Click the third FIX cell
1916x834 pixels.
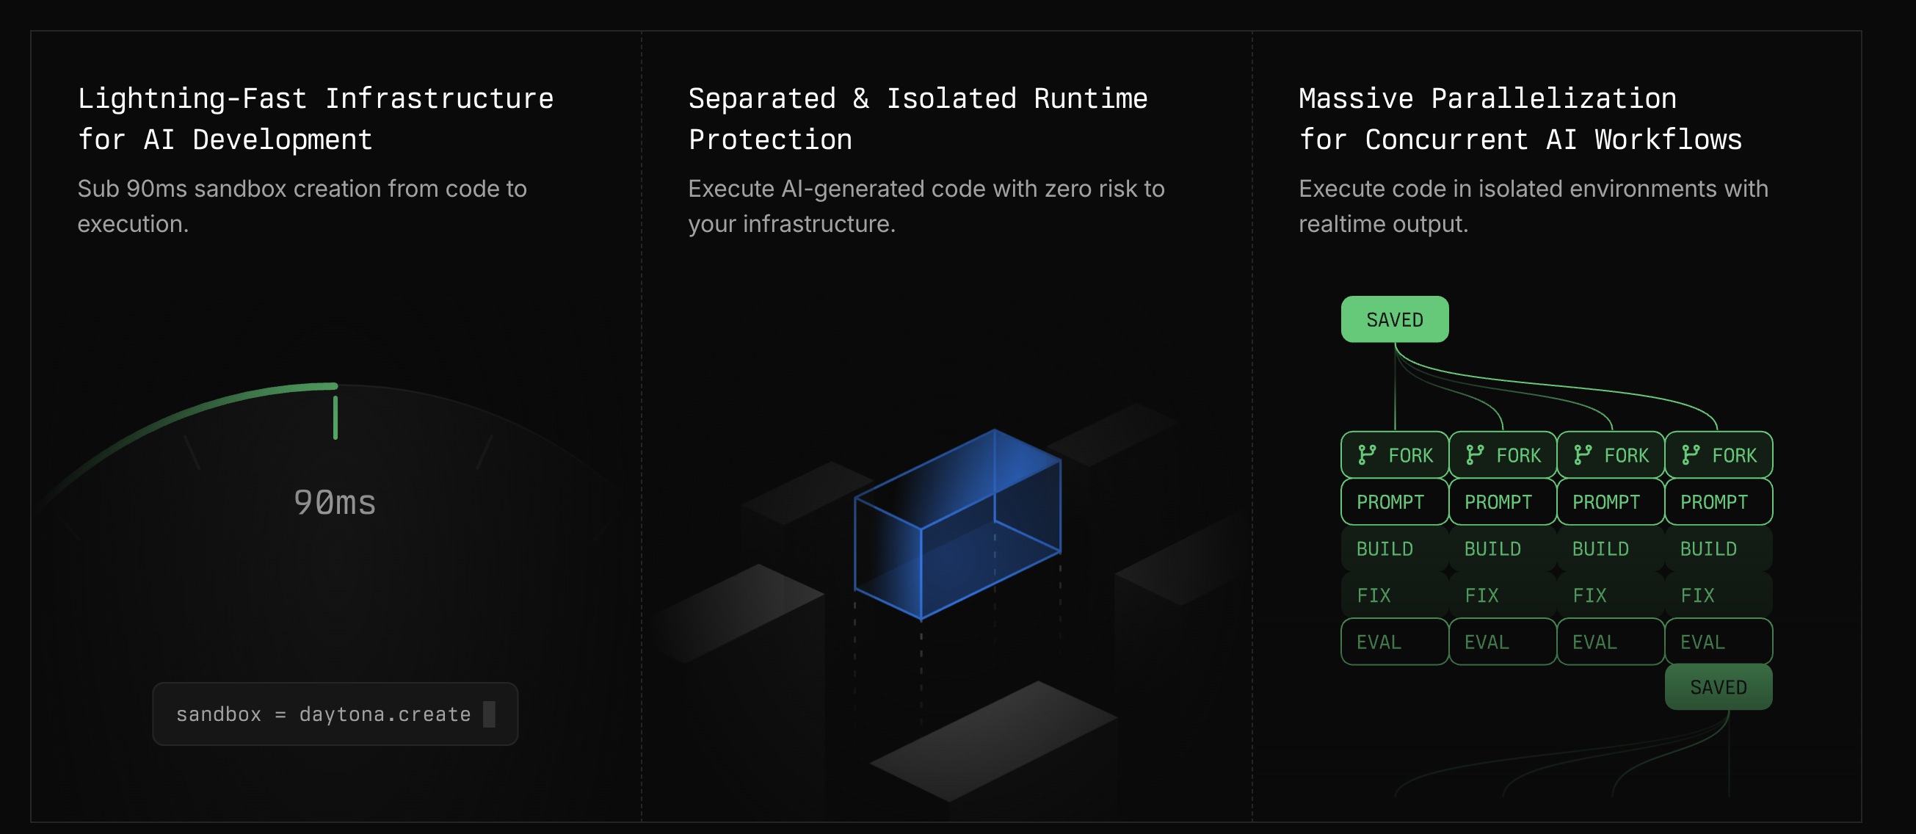tap(1611, 595)
